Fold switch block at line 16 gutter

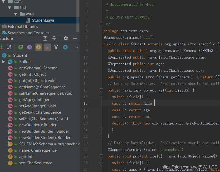tap(101, 97)
